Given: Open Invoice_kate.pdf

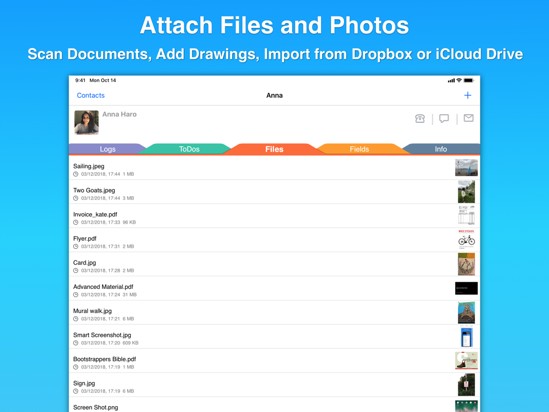Looking at the screenshot, I should [x=274, y=216].
